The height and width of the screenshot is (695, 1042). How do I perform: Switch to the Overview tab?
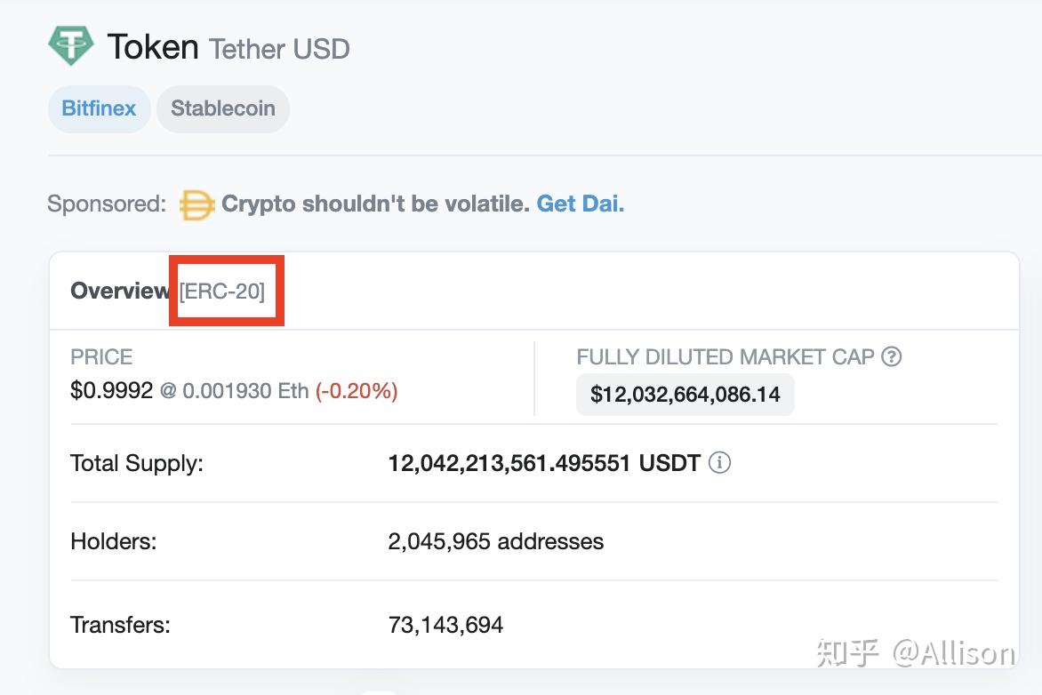[x=120, y=290]
